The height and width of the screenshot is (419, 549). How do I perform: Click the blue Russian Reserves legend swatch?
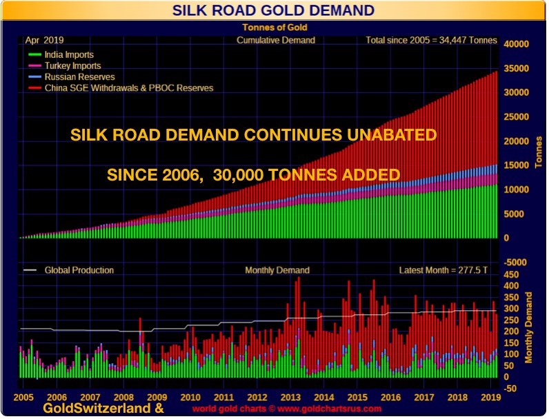coord(34,76)
